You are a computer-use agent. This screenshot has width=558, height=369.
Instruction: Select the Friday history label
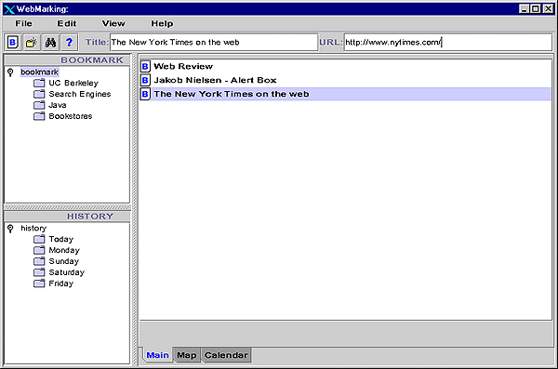point(60,283)
